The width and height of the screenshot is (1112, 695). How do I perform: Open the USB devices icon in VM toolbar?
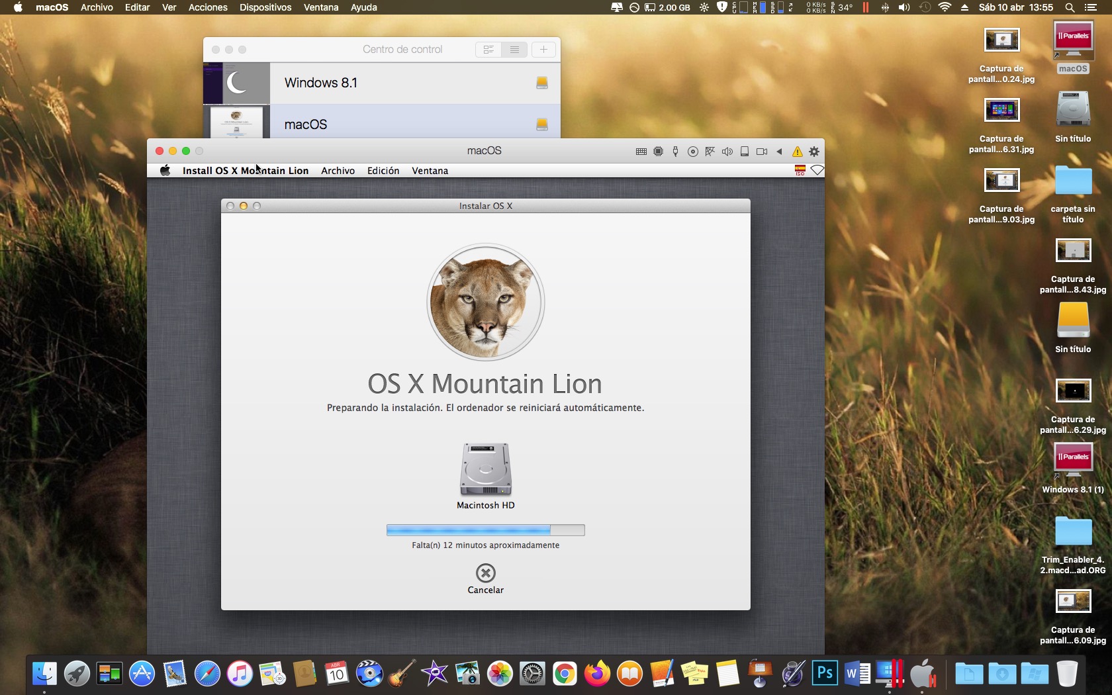coord(675,152)
